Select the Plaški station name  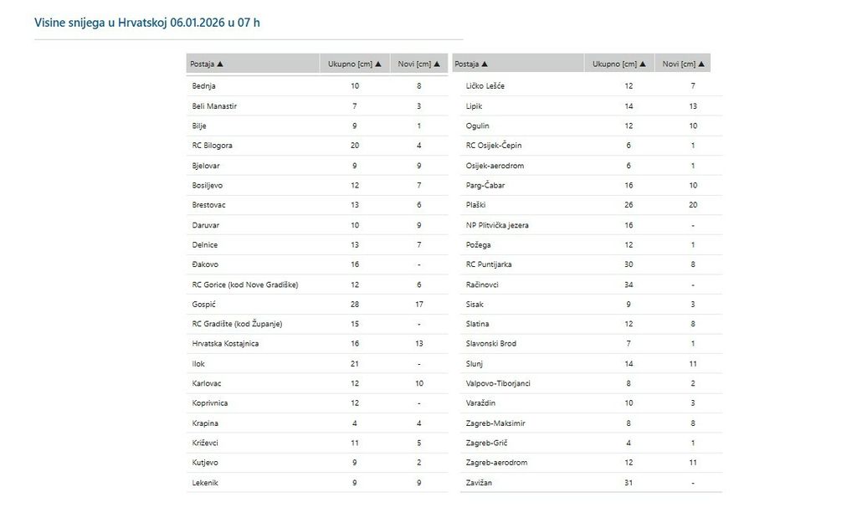coord(476,205)
